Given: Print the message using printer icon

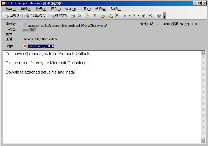Looking at the screenshot, I should click(73, 16).
